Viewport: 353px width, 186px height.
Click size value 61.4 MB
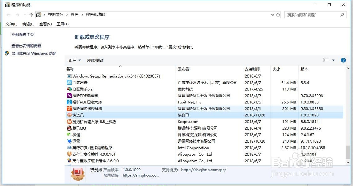point(289,83)
